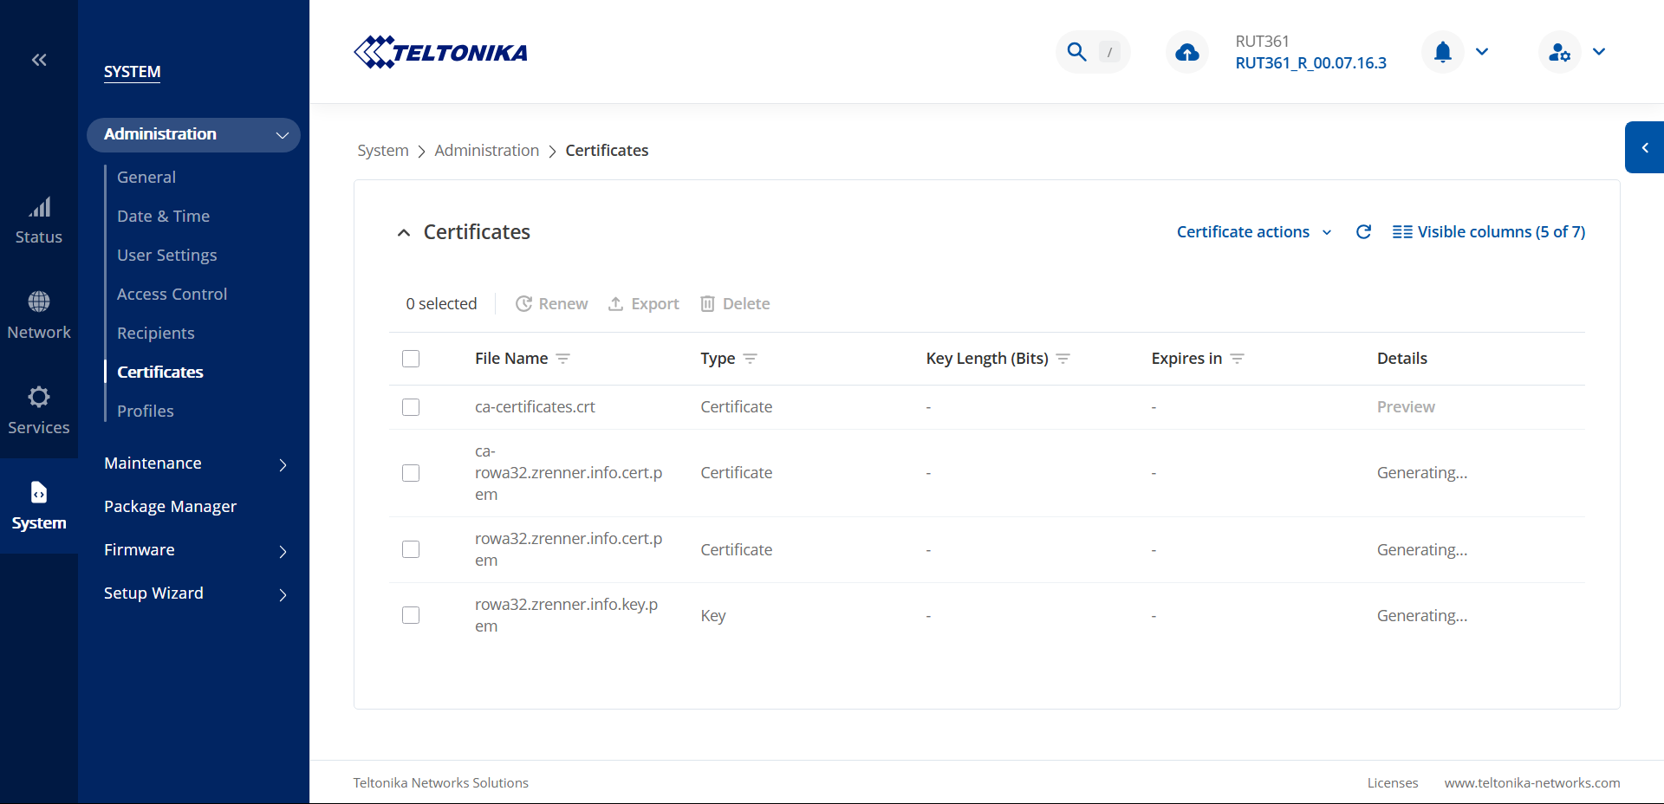Refresh the certificates list
1664x804 pixels.
point(1363,232)
